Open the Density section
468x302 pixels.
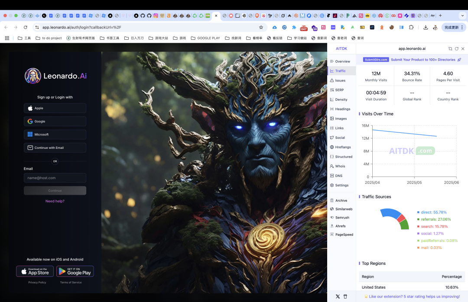click(x=342, y=100)
